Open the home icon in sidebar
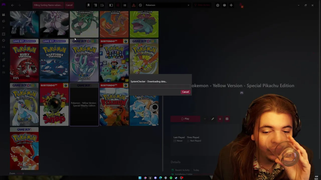321x180 pixels. click(4, 53)
